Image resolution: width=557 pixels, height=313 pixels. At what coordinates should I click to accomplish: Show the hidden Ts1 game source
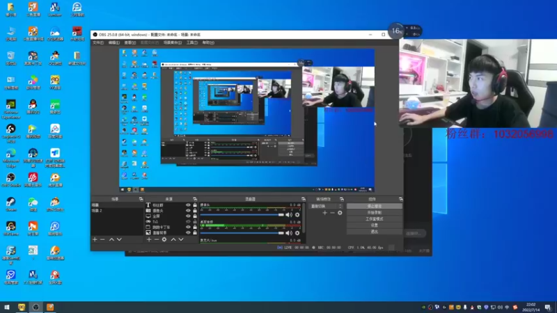pyautogui.click(x=188, y=221)
